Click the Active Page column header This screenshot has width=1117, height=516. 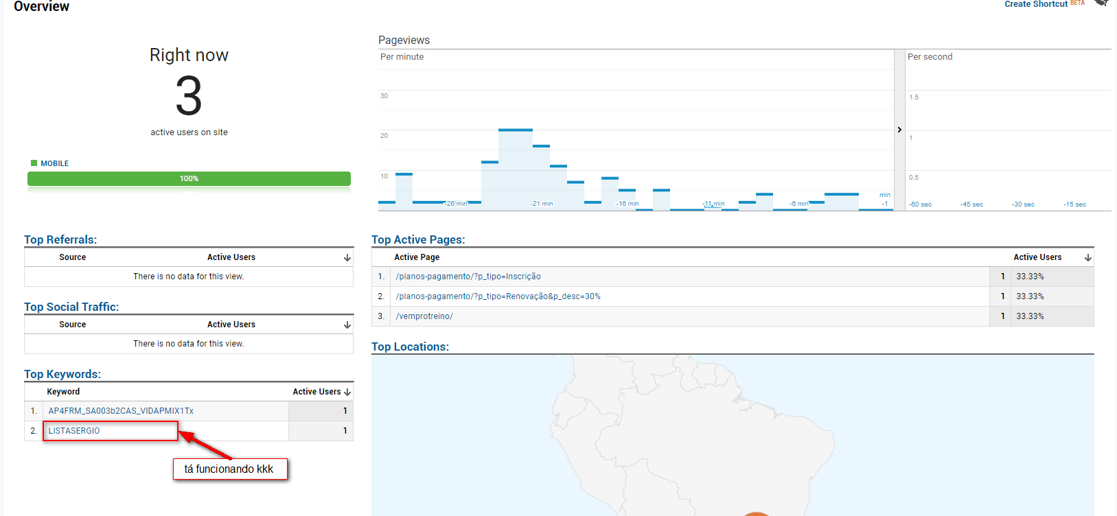click(417, 257)
